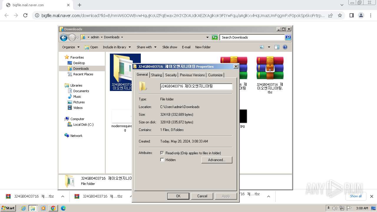Screen dimensions: 377x212
Task: Reload the Chrome page
Action: 25,15
